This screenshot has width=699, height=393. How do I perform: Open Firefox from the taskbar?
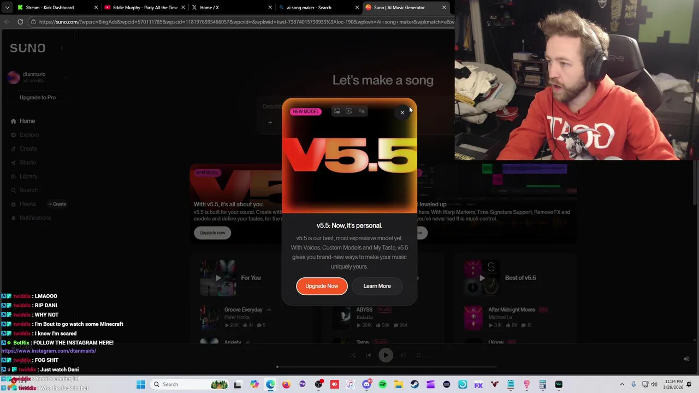tap(286, 384)
